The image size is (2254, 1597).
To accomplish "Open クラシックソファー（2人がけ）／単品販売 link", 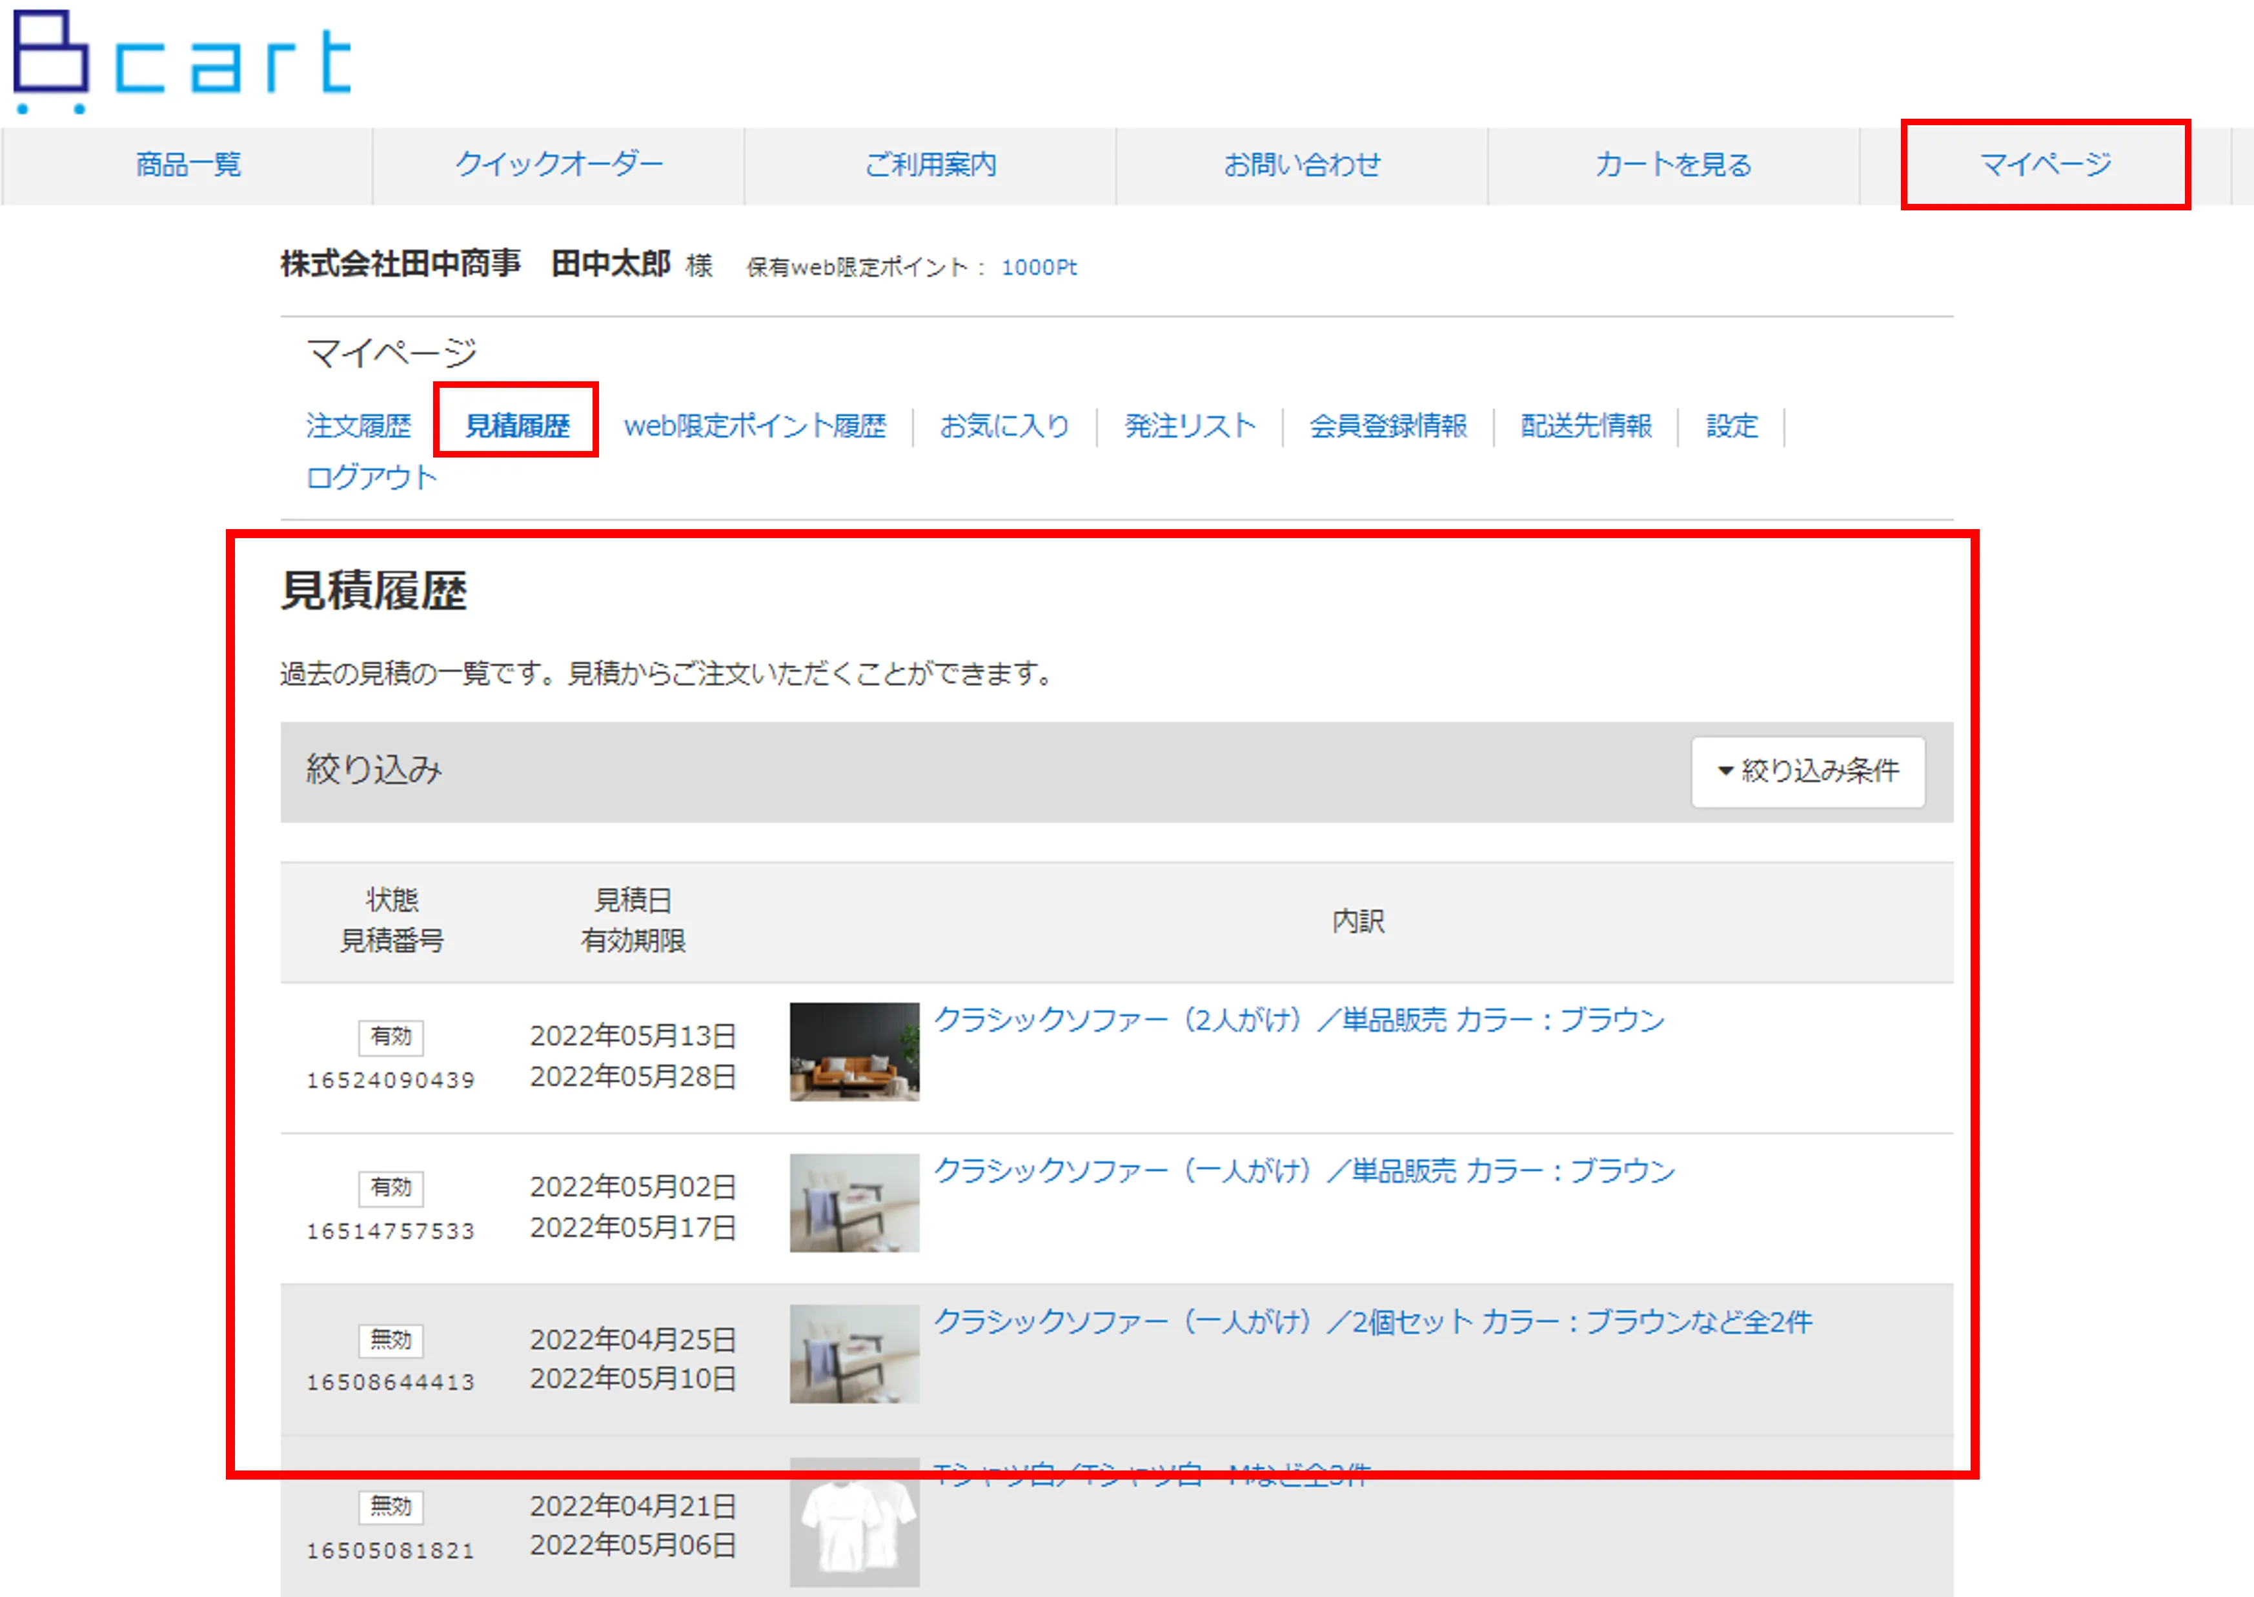I will coord(1299,1019).
